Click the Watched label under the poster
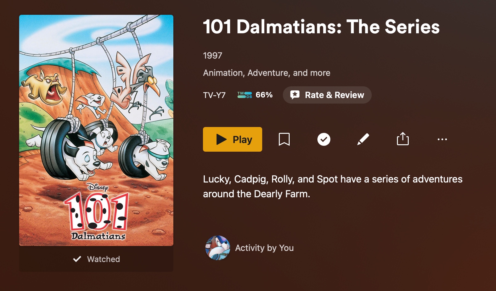Image resolution: width=496 pixels, height=291 pixels. click(x=103, y=259)
